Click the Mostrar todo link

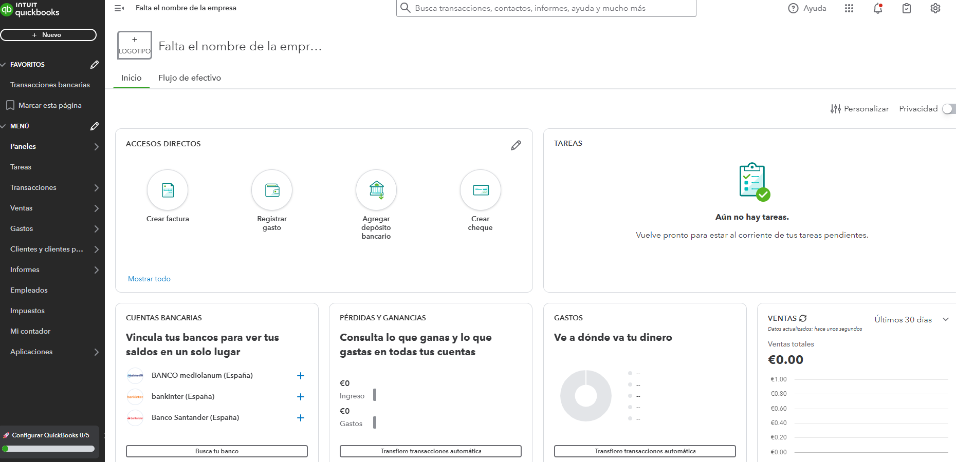pos(149,279)
